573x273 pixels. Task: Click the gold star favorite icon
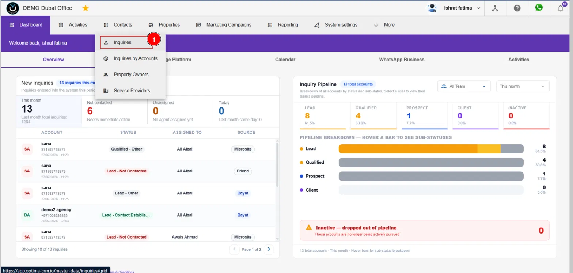click(86, 8)
